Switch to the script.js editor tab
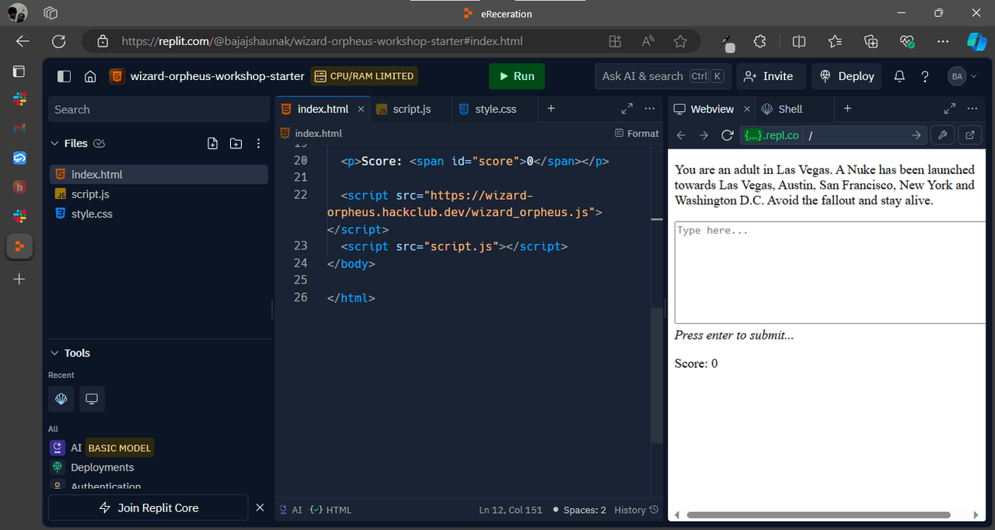 (x=403, y=109)
